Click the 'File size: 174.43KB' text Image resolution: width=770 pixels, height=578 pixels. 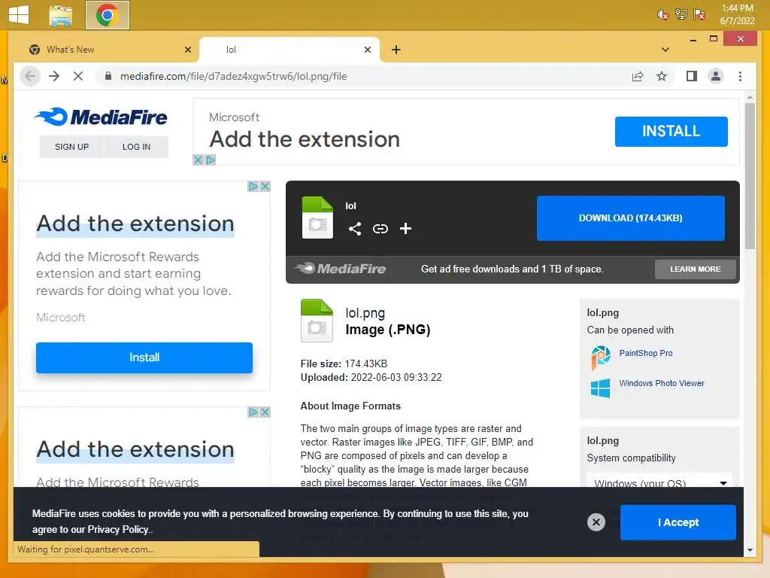pyautogui.click(x=344, y=364)
